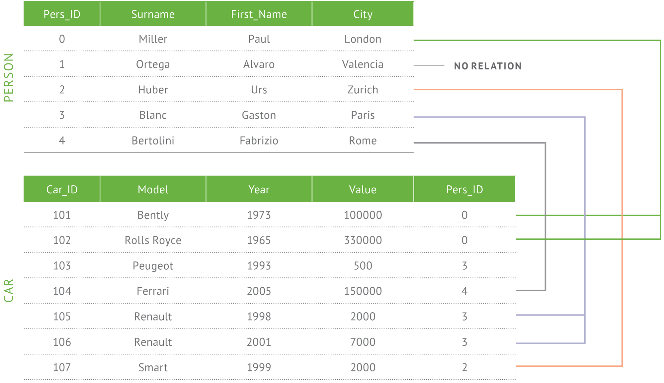Click the Valencia city cell
Screen dimensions: 664x383
363,64
